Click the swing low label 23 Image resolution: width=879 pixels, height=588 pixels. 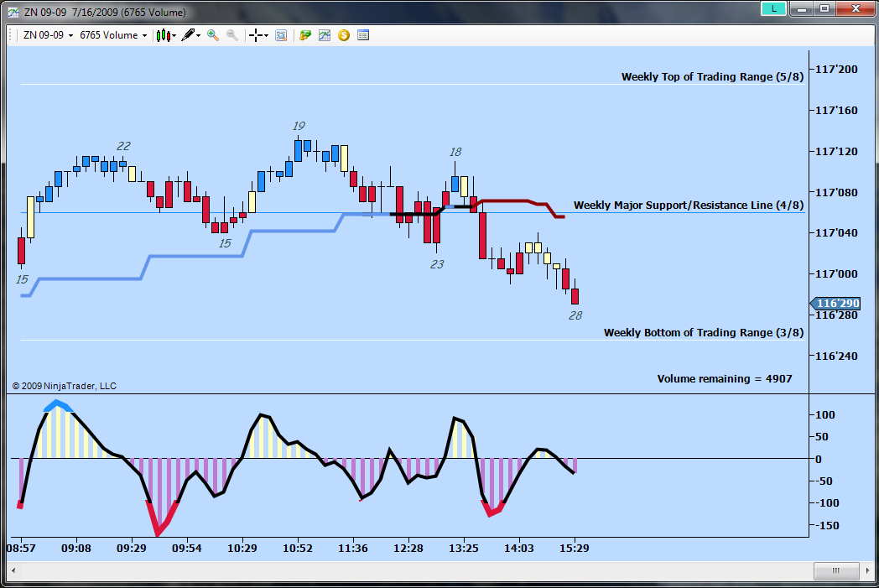437,264
